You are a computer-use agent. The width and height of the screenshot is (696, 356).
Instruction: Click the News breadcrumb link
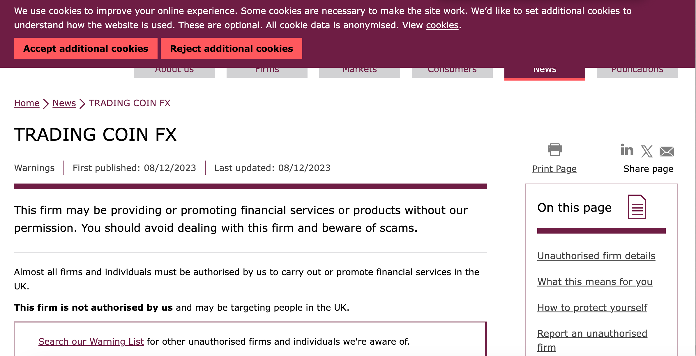click(64, 103)
